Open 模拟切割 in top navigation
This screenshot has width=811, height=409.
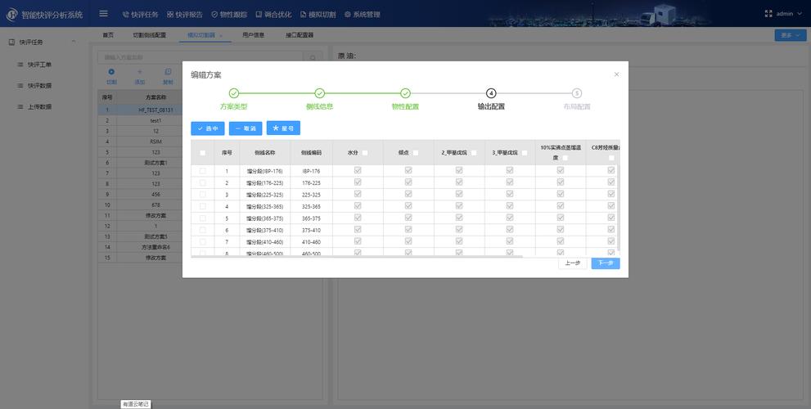click(318, 15)
